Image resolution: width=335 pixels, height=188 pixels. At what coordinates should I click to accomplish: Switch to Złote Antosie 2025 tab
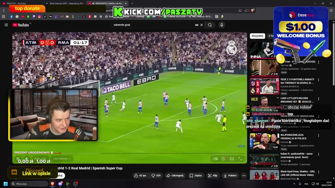click(64, 3)
